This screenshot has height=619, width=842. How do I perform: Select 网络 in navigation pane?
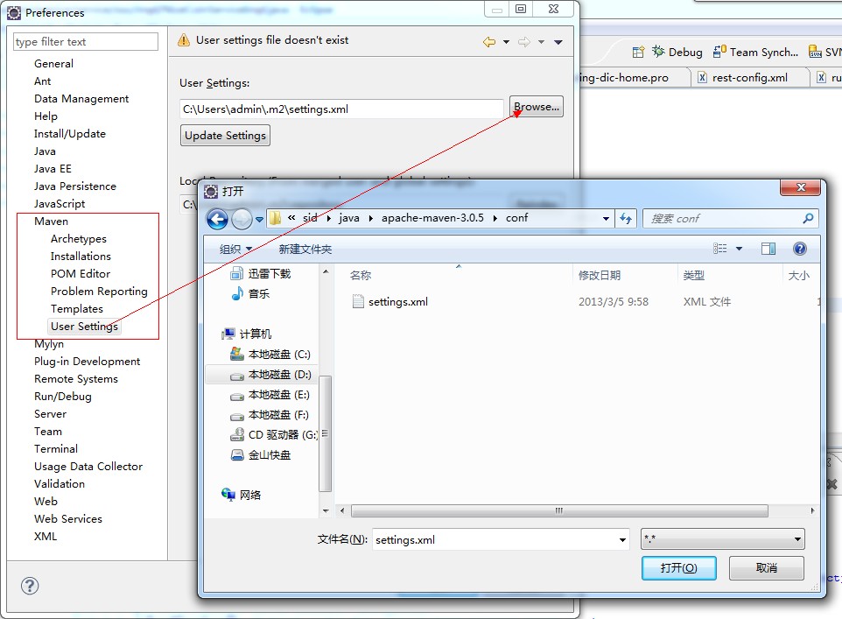[x=241, y=495]
